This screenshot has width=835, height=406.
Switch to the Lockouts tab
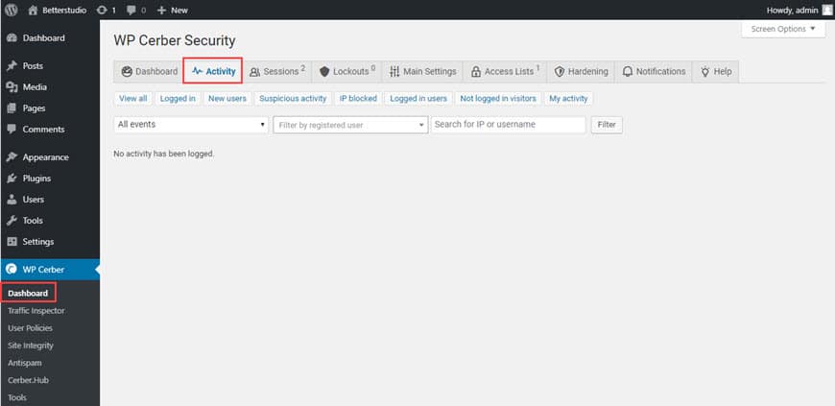pyautogui.click(x=347, y=71)
